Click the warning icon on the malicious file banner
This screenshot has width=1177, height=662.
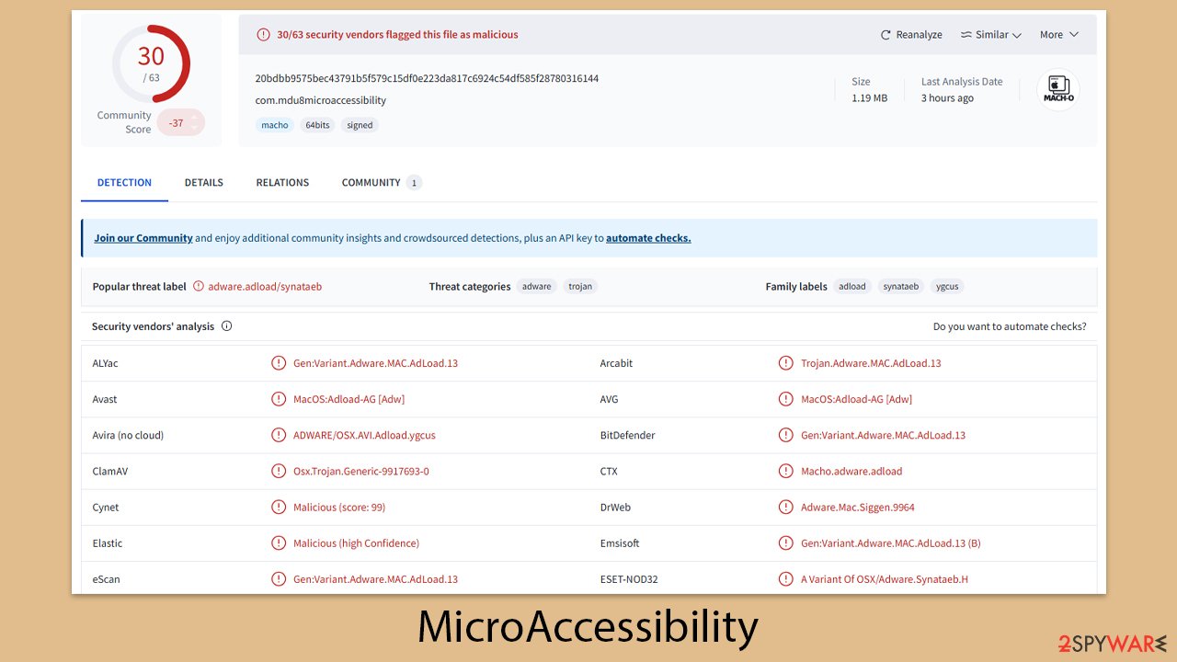pyautogui.click(x=263, y=34)
